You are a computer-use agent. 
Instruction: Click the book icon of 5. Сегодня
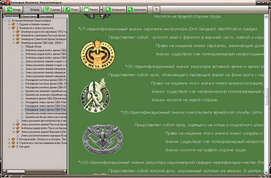pos(13,147)
